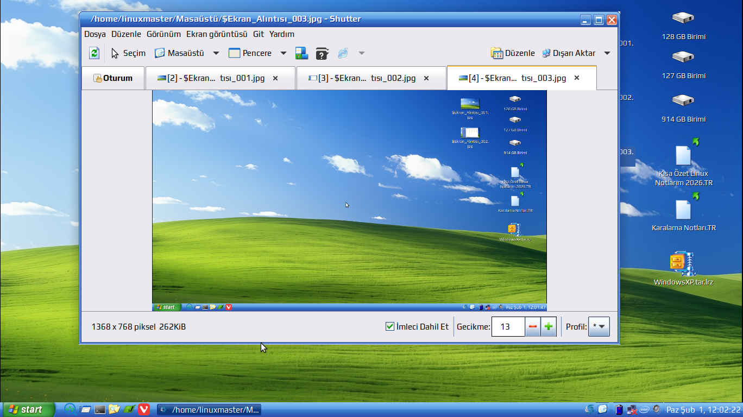This screenshot has height=417, width=743.
Task: Click Dışarı Aktar export button
Action: [x=569, y=53]
